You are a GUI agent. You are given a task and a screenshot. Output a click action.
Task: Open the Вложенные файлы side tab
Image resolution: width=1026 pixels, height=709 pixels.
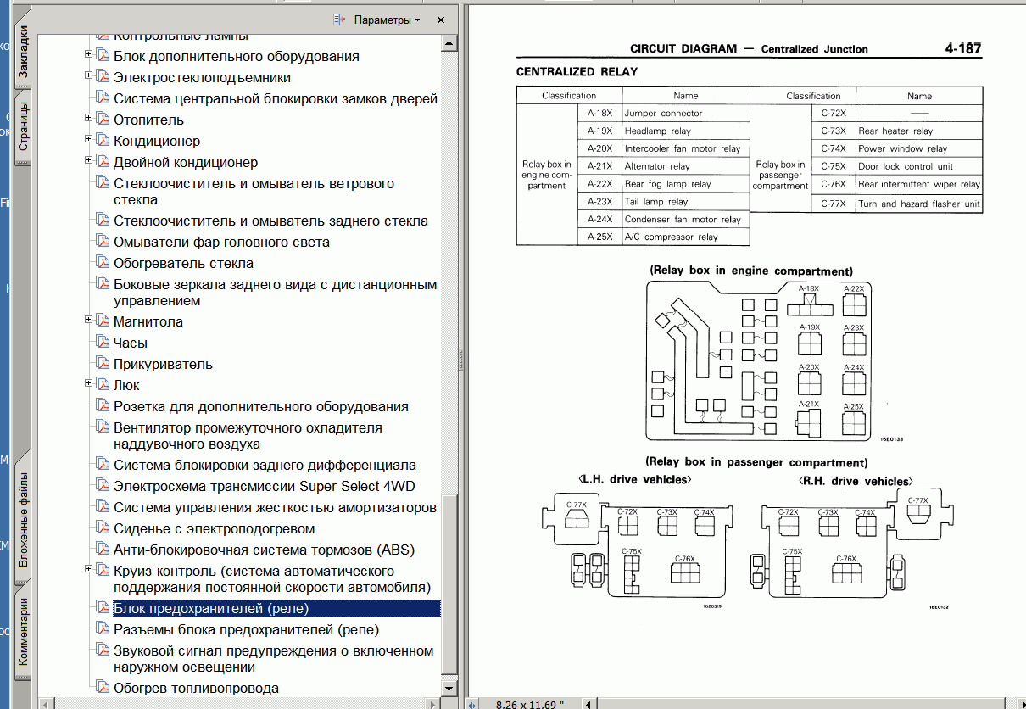[23, 519]
